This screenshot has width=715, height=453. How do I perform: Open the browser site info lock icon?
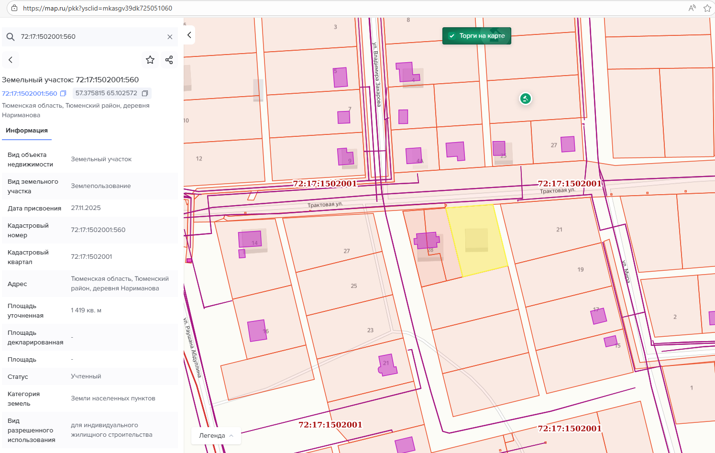tap(14, 8)
